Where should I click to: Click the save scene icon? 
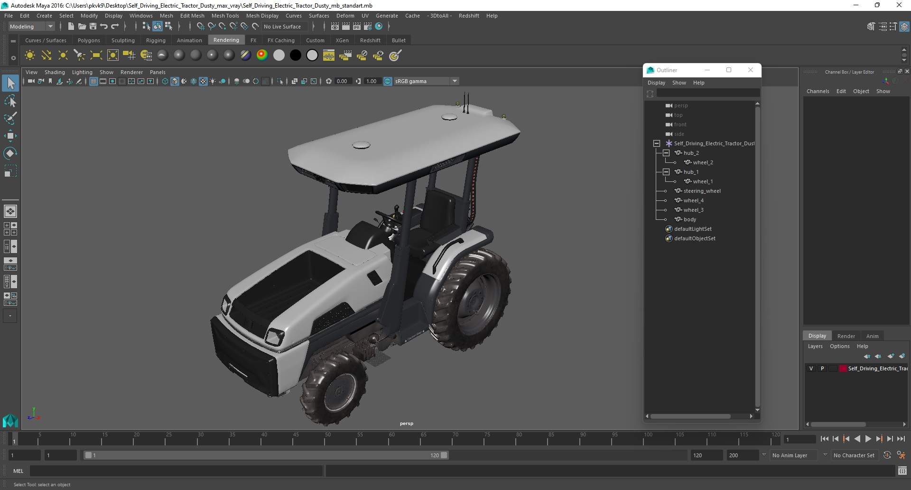point(93,27)
